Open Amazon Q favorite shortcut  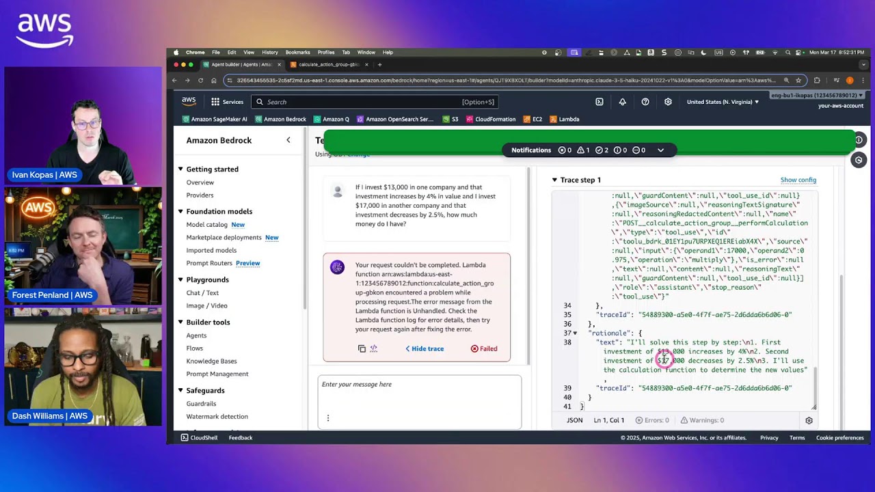[x=331, y=119]
